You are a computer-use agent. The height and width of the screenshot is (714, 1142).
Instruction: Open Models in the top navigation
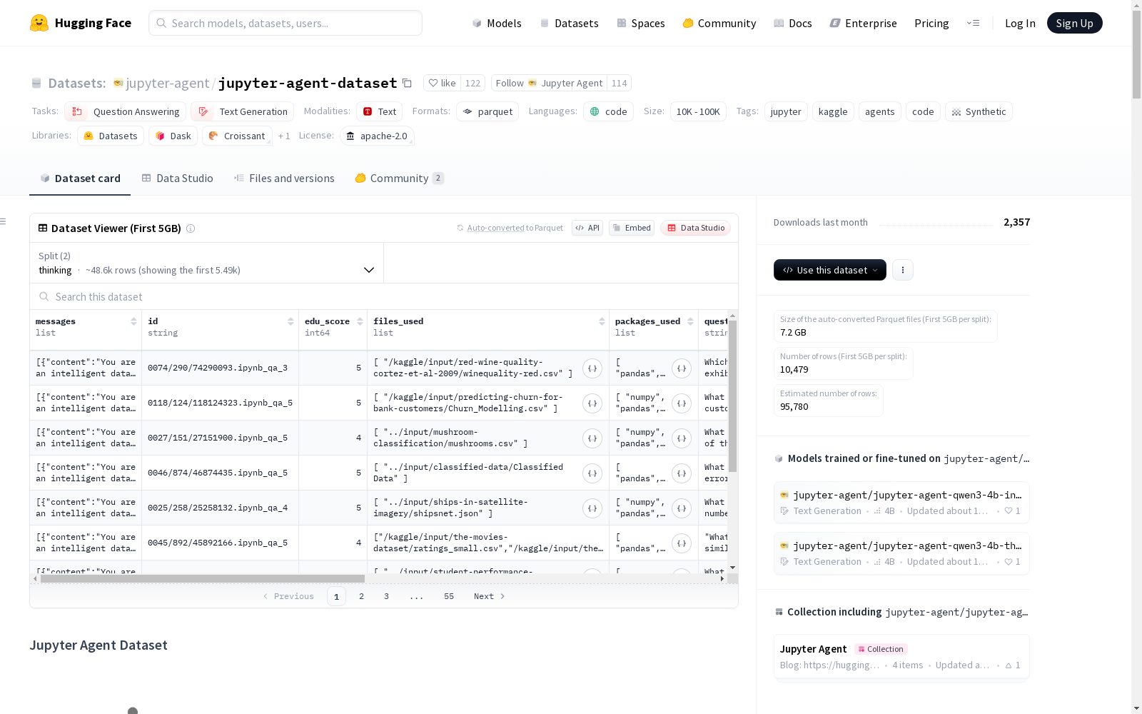pos(497,23)
